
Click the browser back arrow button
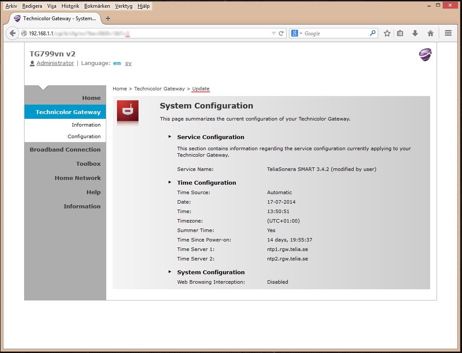click(x=12, y=33)
